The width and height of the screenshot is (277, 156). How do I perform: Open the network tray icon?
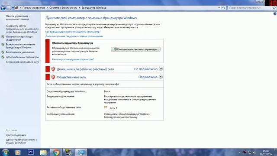[250, 153]
